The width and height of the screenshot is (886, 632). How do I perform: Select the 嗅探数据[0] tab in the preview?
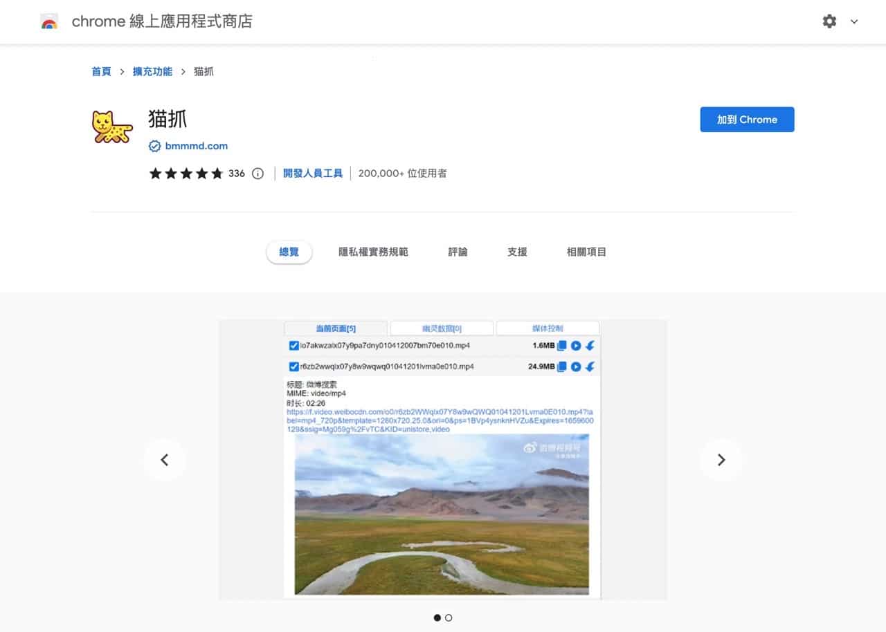click(x=440, y=327)
